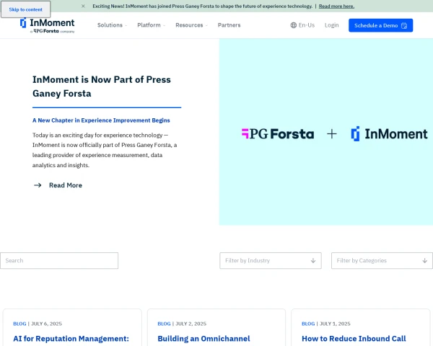This screenshot has width=433, height=346.
Task: Click the arrow icon beside Read More
Action: (x=38, y=185)
